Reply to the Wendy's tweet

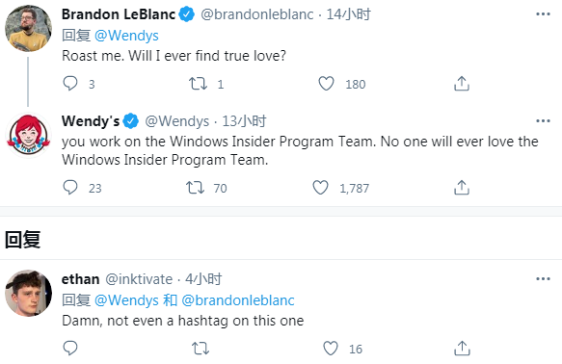click(x=70, y=188)
